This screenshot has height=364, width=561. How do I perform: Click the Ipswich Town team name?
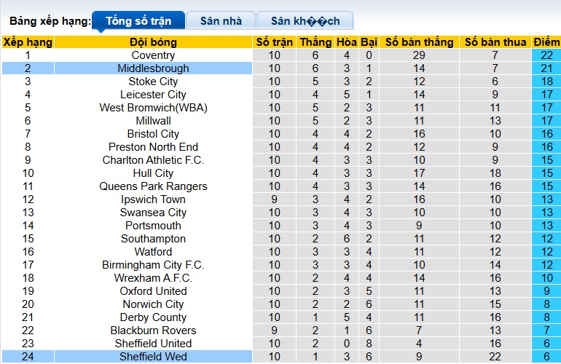coord(153,199)
